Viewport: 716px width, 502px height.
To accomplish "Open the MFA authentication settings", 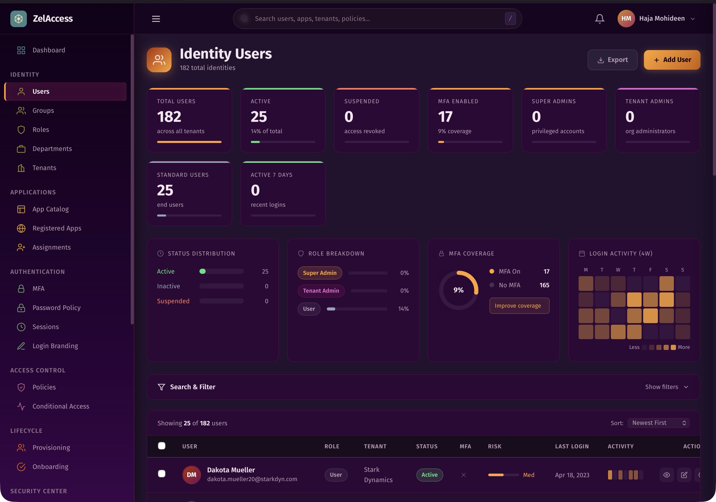I will coord(38,289).
